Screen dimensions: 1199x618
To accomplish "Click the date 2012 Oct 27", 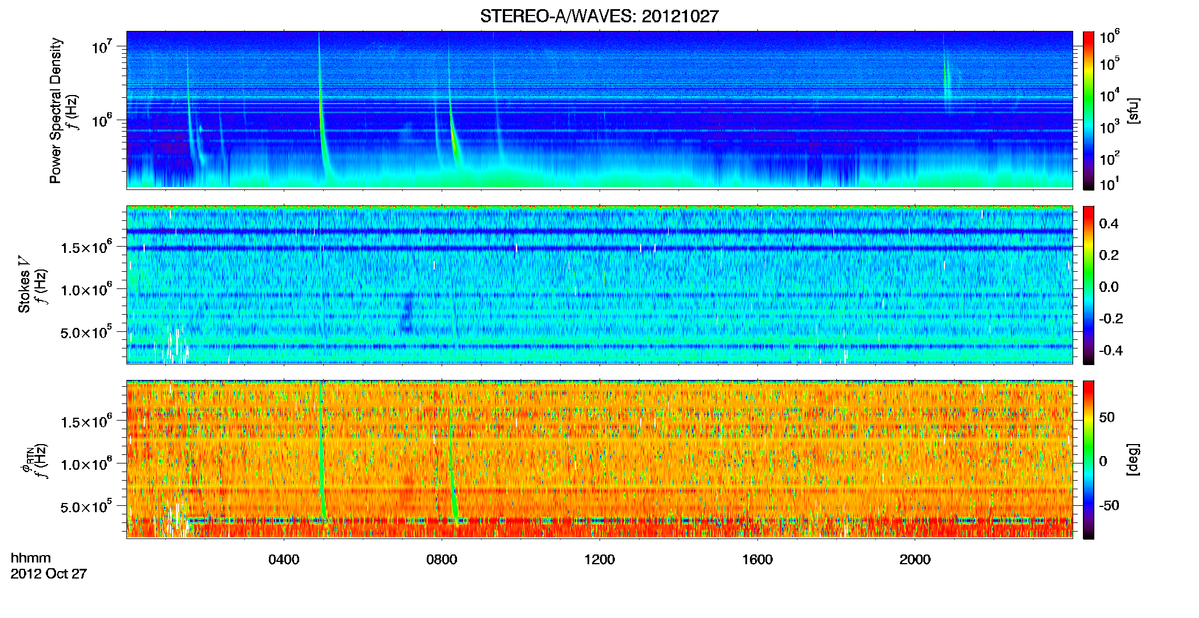I will click(x=49, y=573).
